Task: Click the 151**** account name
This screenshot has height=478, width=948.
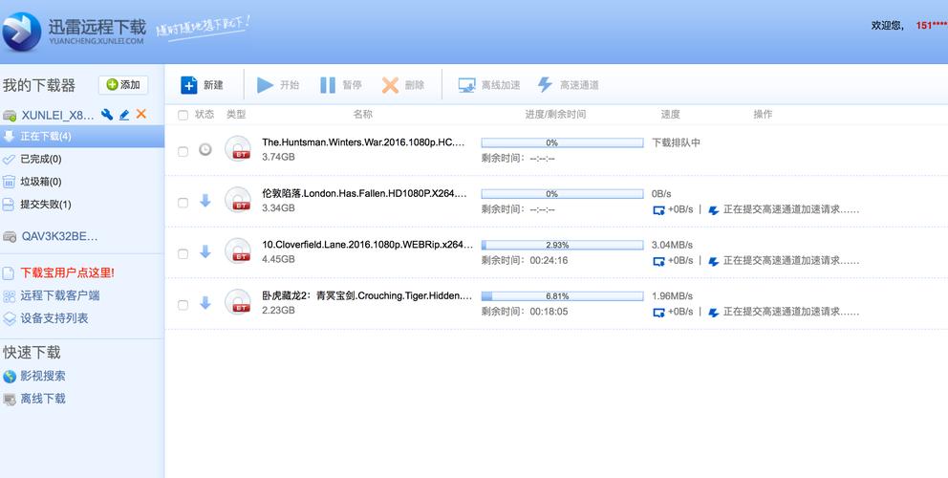Action: pyautogui.click(x=932, y=26)
